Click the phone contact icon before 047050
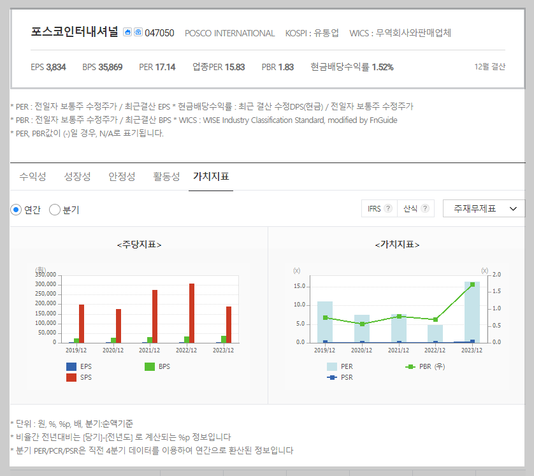534x476 pixels. point(138,32)
